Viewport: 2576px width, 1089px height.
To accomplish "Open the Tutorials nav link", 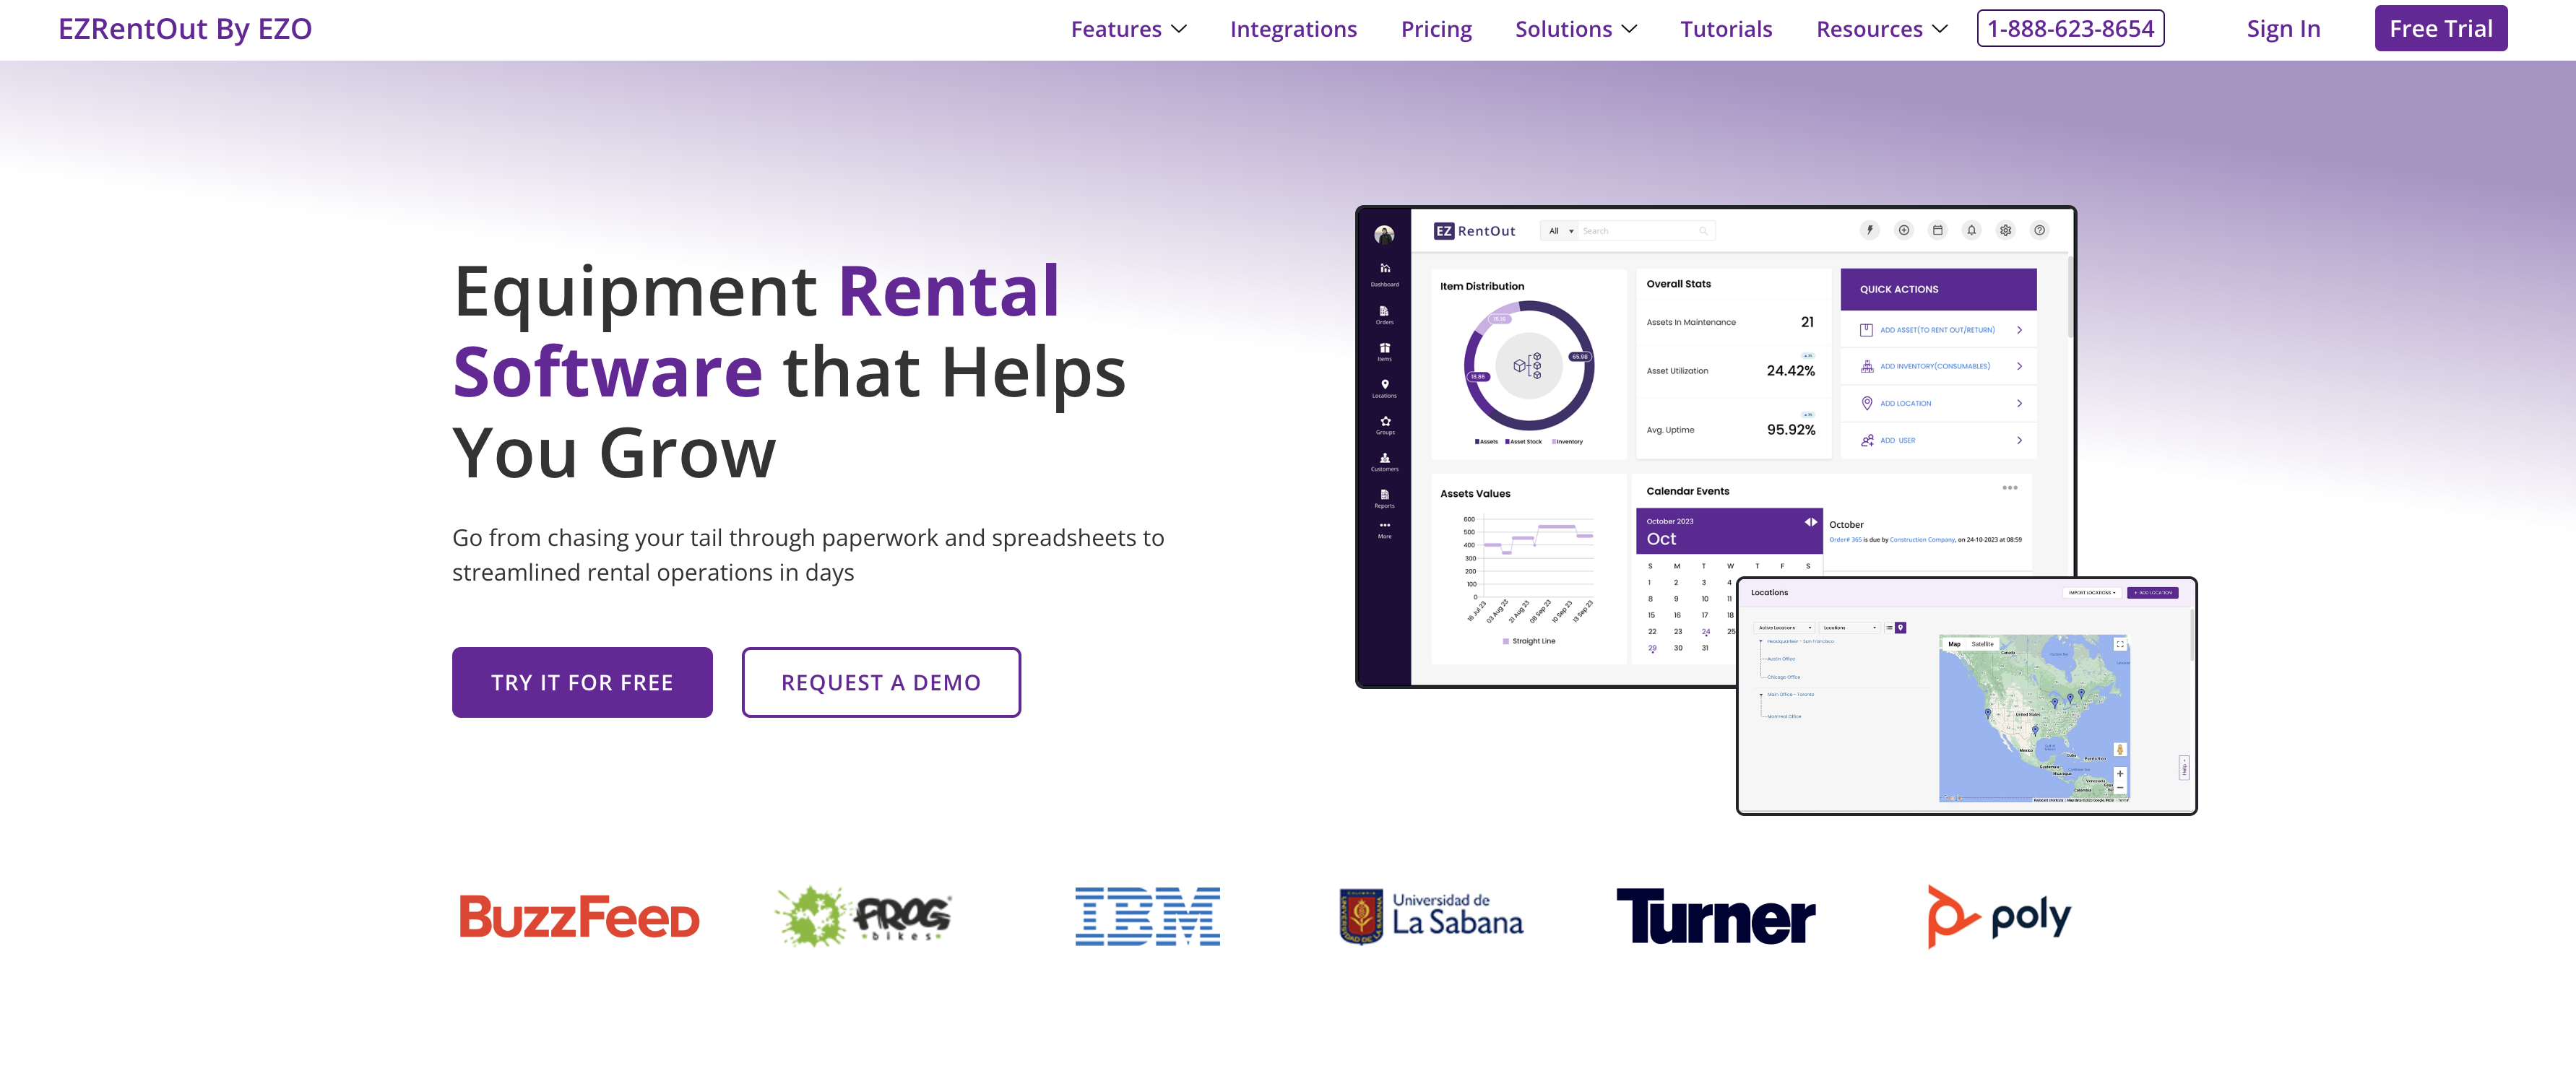I will click(x=1725, y=29).
